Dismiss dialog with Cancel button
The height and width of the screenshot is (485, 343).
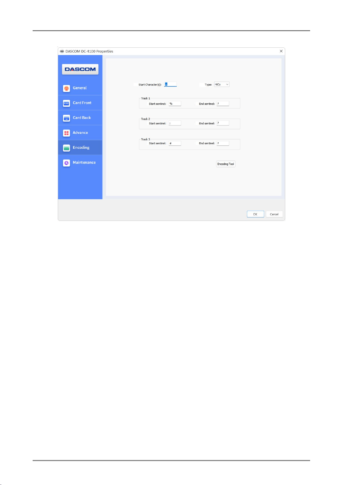(x=274, y=214)
